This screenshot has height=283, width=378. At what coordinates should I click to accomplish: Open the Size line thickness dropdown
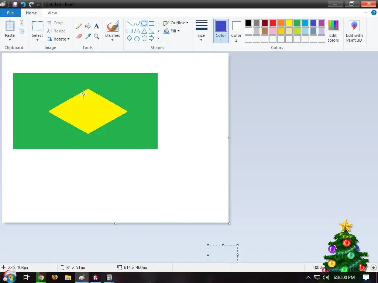pyautogui.click(x=201, y=31)
